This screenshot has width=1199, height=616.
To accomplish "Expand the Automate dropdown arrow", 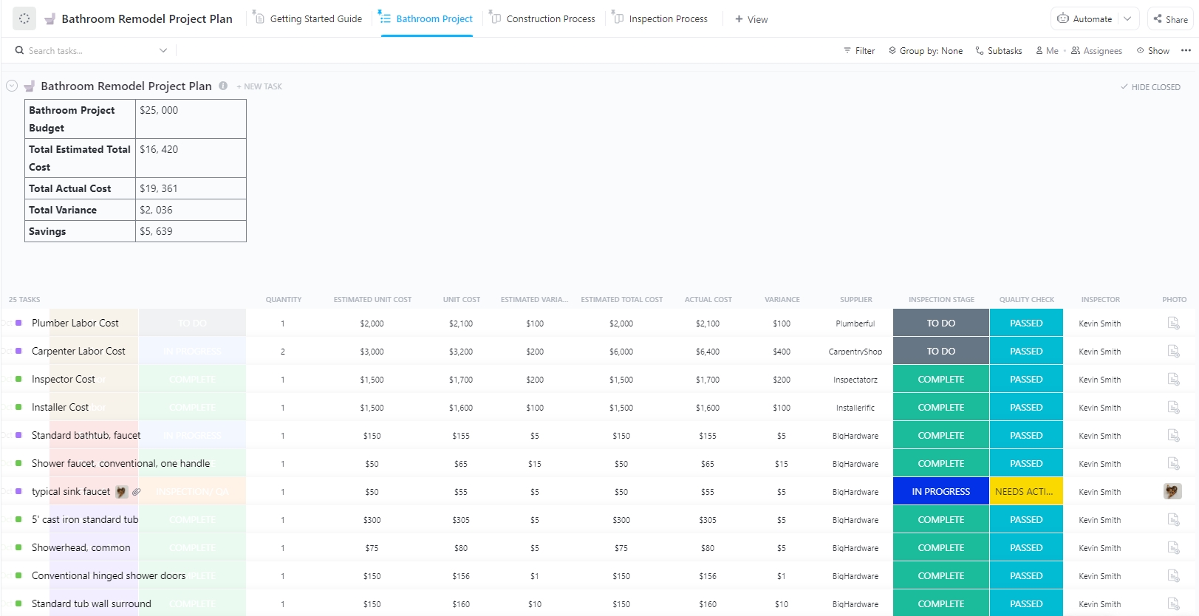I will [1127, 18].
